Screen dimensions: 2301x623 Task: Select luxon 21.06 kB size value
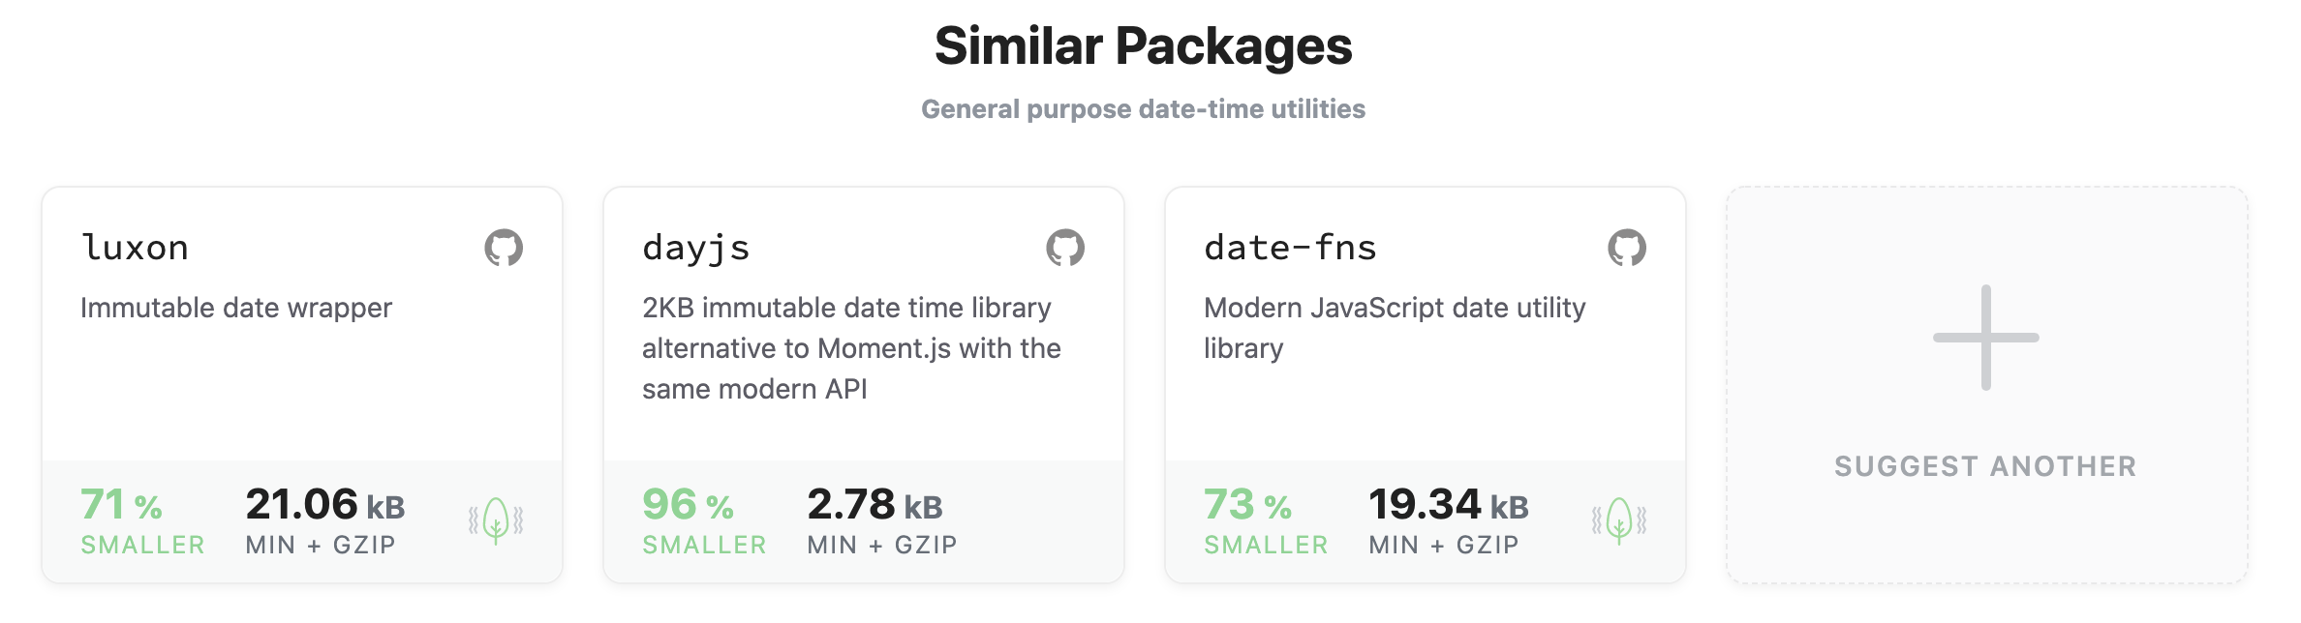325,505
